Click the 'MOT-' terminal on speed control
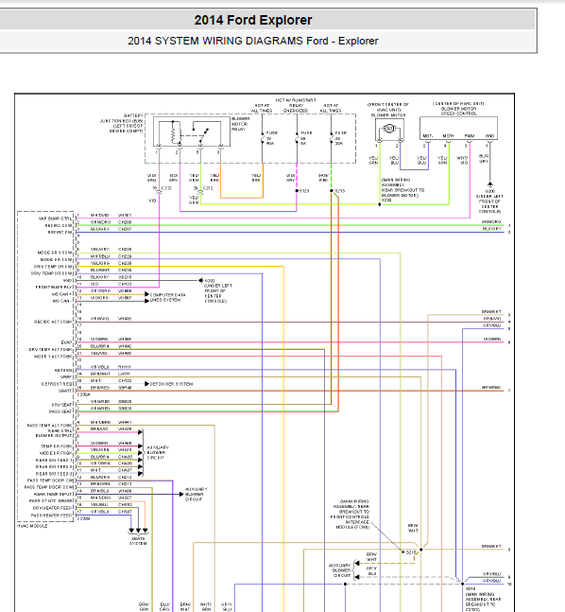This screenshot has height=612, width=565. pyautogui.click(x=428, y=136)
